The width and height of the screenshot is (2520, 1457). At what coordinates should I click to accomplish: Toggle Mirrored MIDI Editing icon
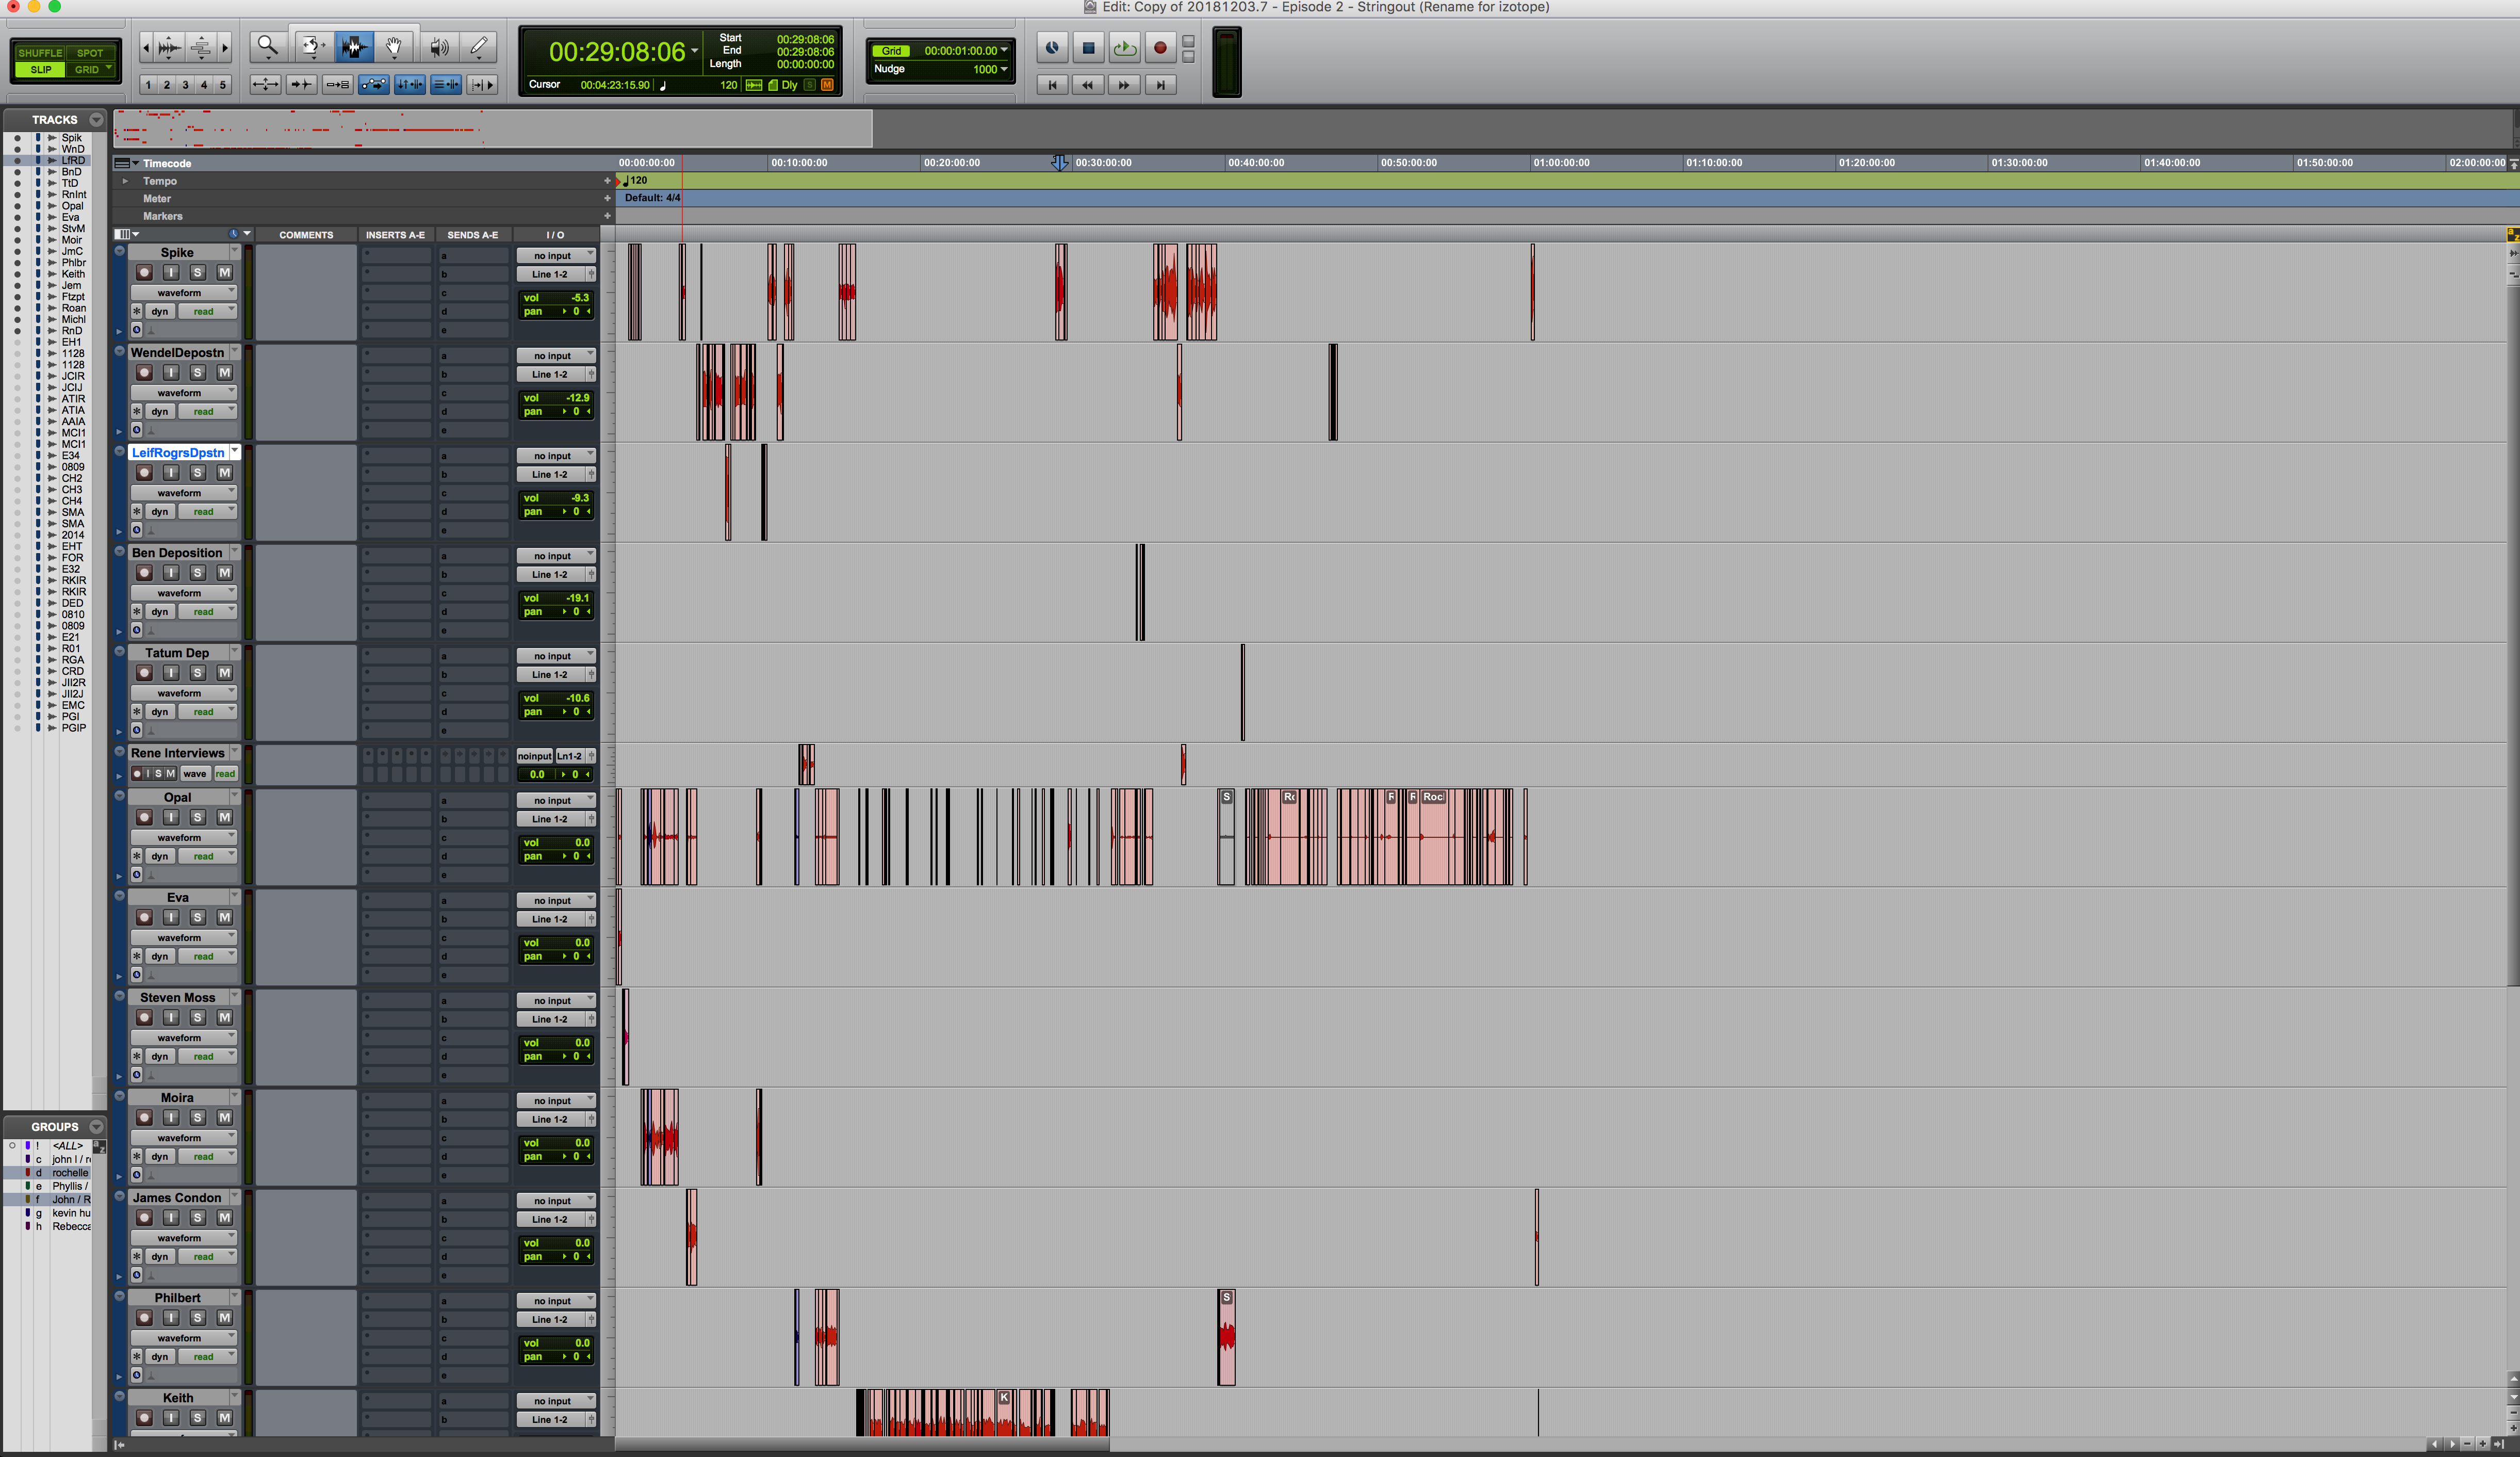(x=337, y=85)
